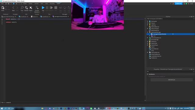Switch to the TEST ribbon tab
The width and height of the screenshot is (195, 110).
[42, 4]
